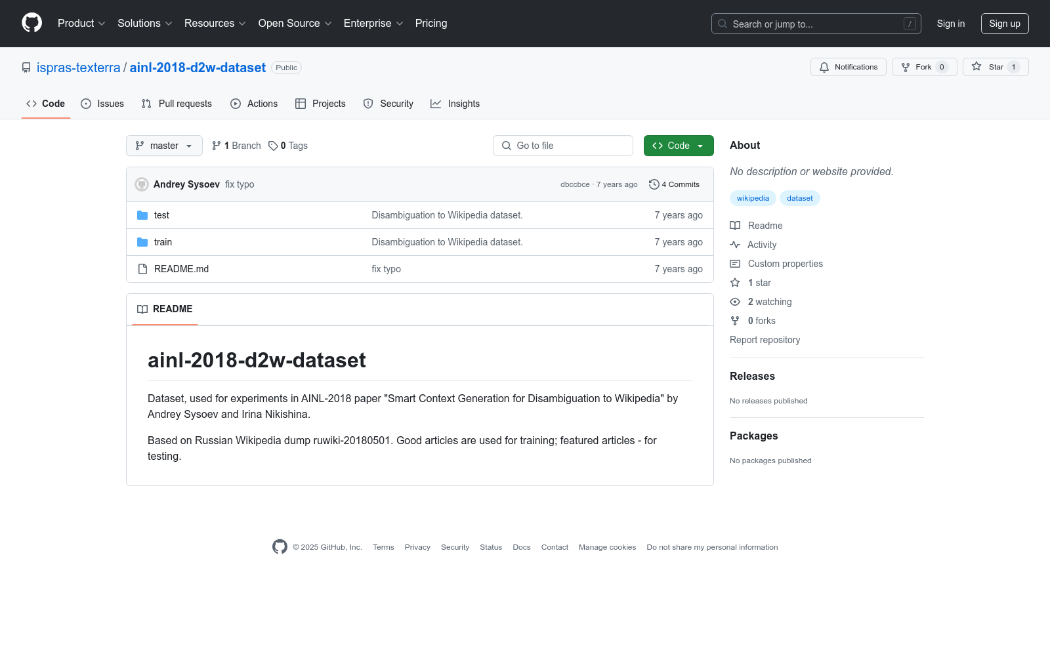Go to the Security tab

tap(388, 104)
